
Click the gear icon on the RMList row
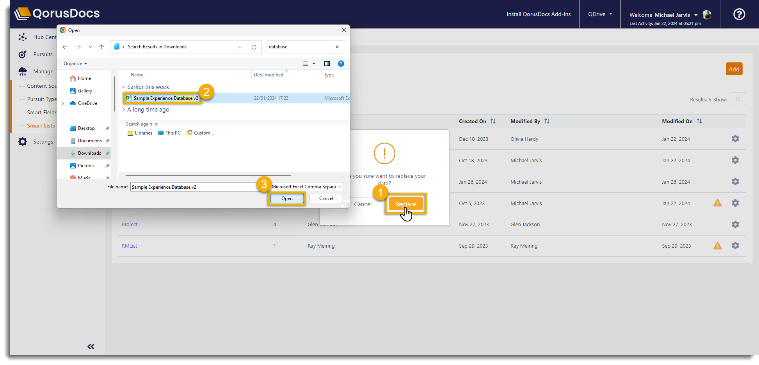click(x=736, y=246)
